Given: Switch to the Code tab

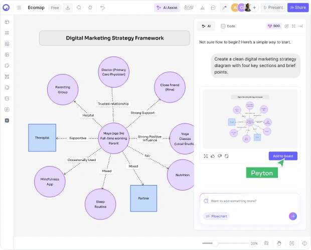Looking at the screenshot, I should (x=228, y=26).
